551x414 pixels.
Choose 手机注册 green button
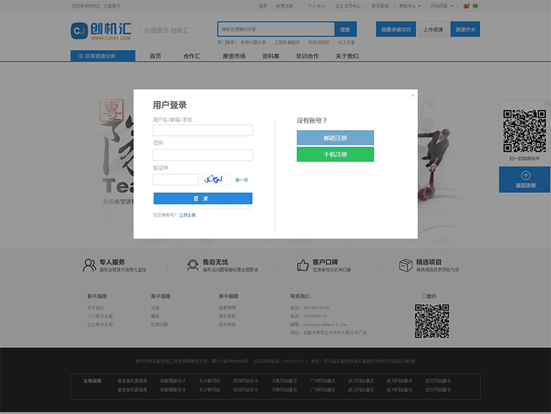click(335, 154)
